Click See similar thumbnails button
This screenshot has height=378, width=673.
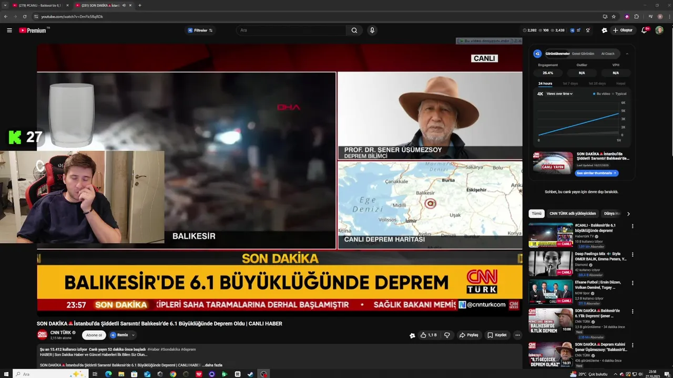click(596, 173)
